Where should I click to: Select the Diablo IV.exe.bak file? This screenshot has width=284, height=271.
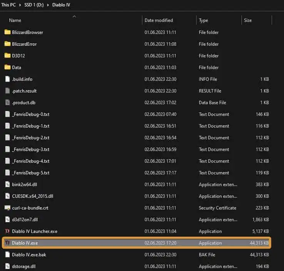click(x=137, y=255)
